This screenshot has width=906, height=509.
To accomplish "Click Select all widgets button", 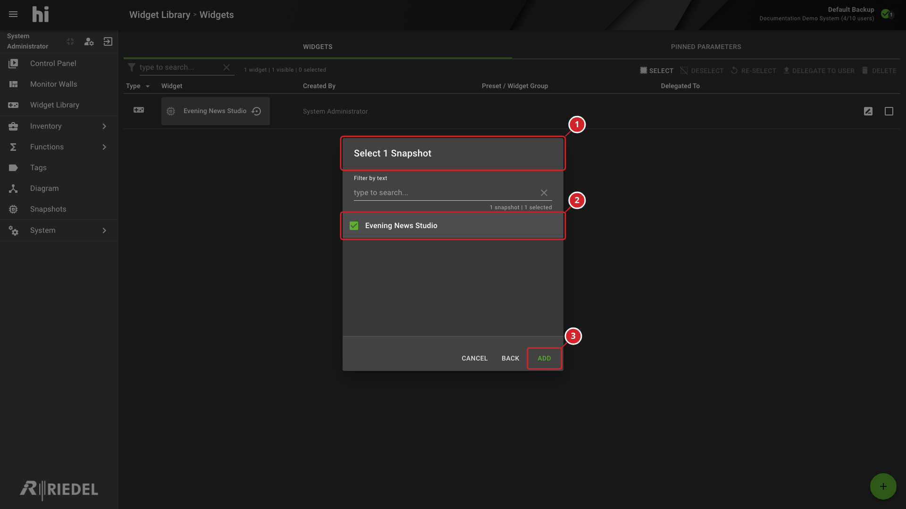I will pyautogui.click(x=656, y=71).
